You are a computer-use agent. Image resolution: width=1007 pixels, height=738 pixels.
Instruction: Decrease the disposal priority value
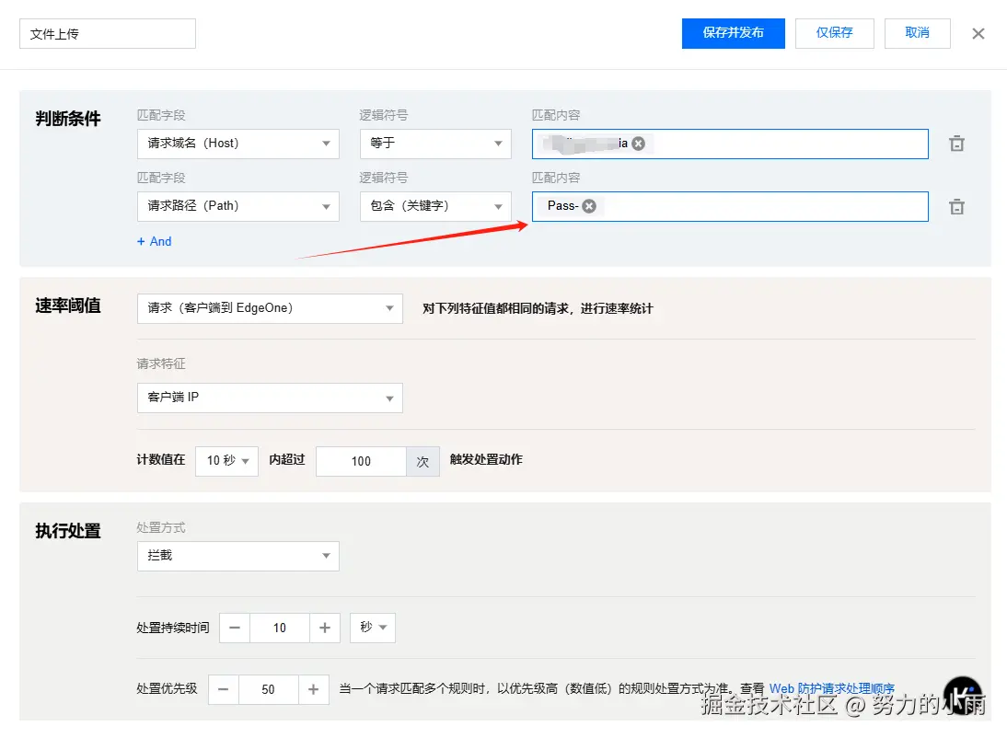click(x=224, y=689)
